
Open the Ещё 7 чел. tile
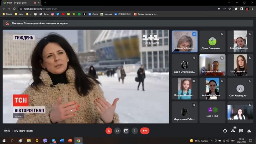pyautogui.click(x=212, y=112)
